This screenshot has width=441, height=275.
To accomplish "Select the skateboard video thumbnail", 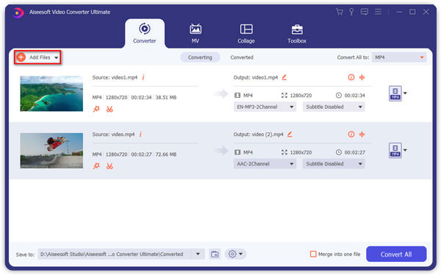I will pos(51,151).
